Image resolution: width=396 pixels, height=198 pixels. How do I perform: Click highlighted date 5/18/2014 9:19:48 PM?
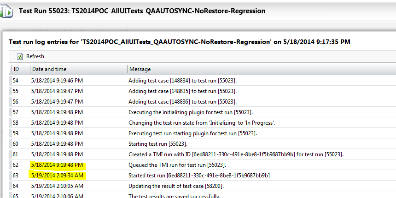coord(57,165)
